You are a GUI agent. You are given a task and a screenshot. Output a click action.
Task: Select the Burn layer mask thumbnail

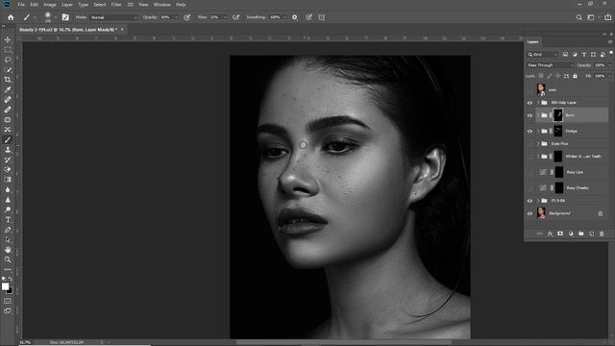click(x=557, y=115)
